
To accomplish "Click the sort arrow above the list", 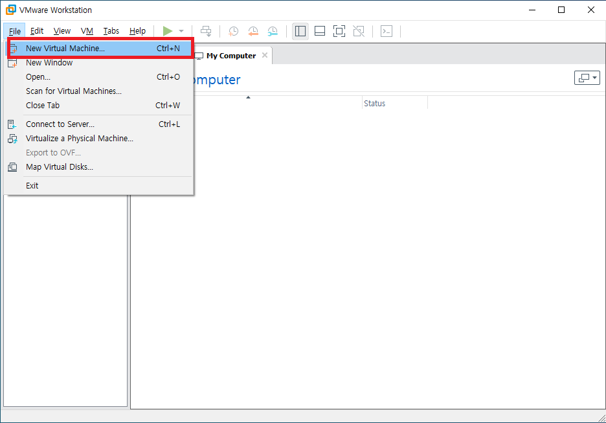I will pos(249,97).
